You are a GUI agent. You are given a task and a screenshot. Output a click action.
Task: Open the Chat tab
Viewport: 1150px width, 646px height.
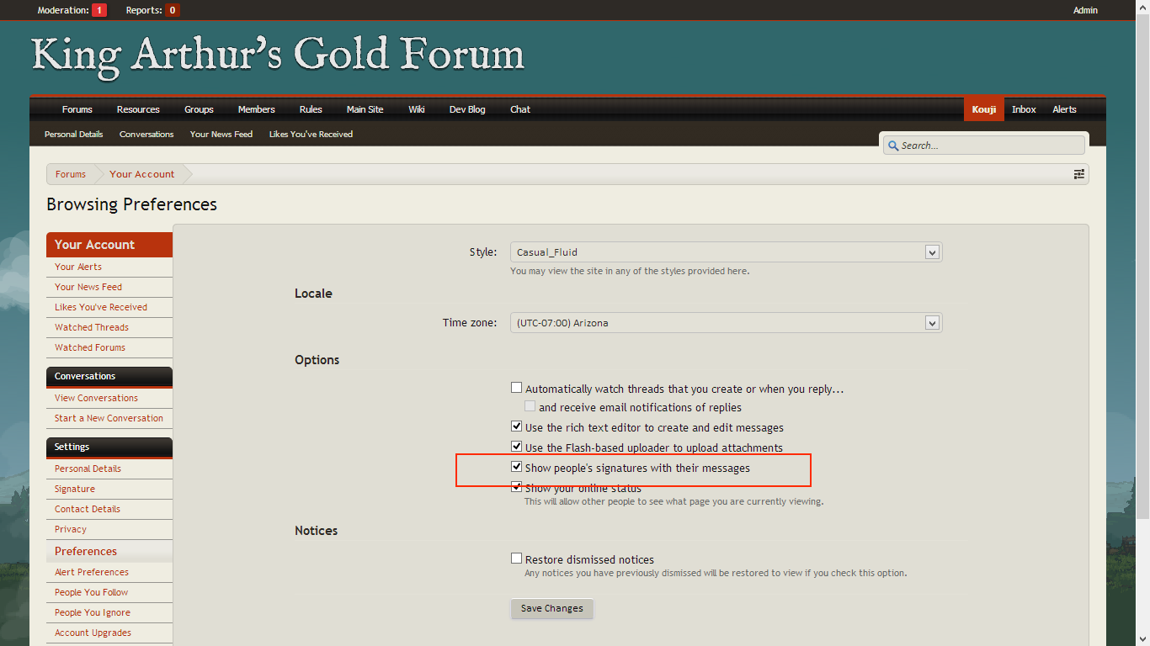(520, 109)
